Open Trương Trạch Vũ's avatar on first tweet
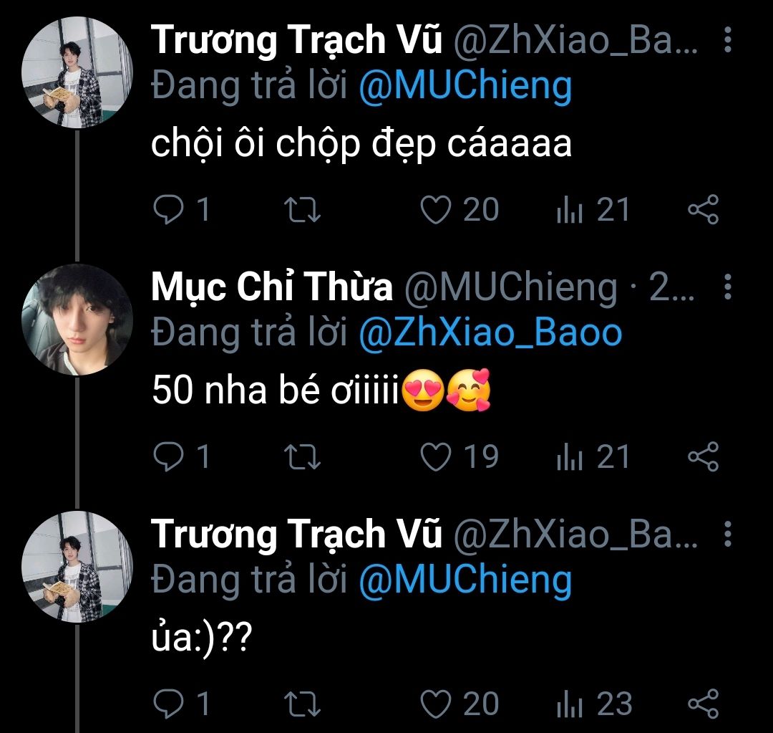The height and width of the screenshot is (733, 773). pos(77,72)
